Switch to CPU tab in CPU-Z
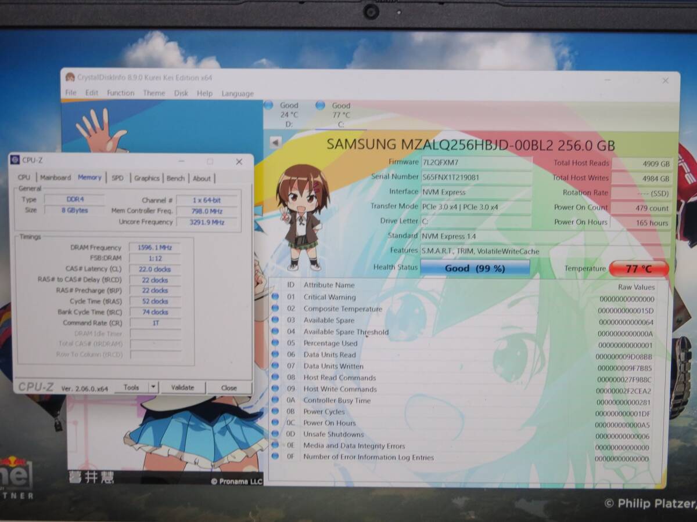697x522 pixels. click(x=24, y=178)
